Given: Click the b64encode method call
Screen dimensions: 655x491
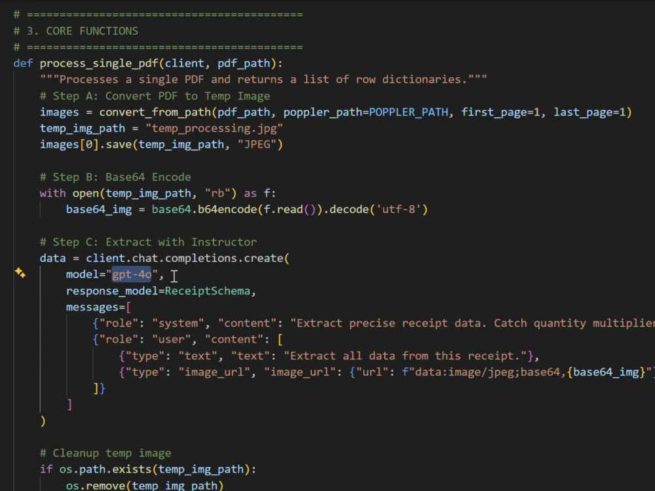Looking at the screenshot, I should [x=227, y=209].
